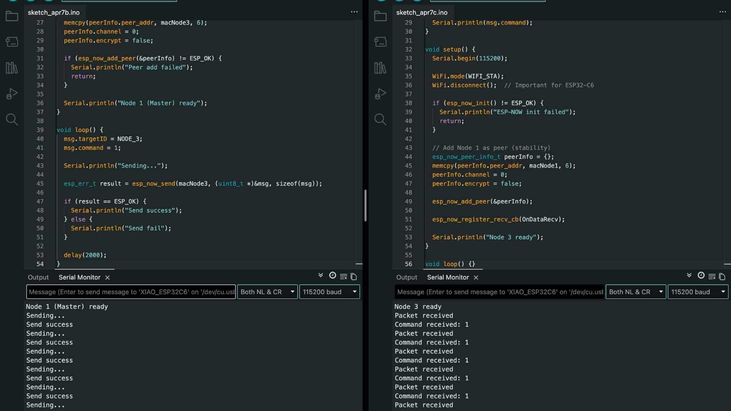The height and width of the screenshot is (411, 731).
Task: Open left window 115200 baud dropdown
Action: click(x=329, y=292)
